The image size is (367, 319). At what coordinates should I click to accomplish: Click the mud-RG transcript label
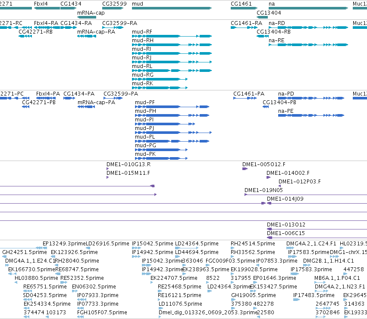(143, 75)
